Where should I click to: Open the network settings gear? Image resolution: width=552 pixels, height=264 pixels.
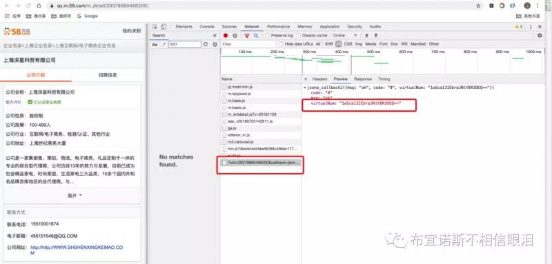[540, 36]
